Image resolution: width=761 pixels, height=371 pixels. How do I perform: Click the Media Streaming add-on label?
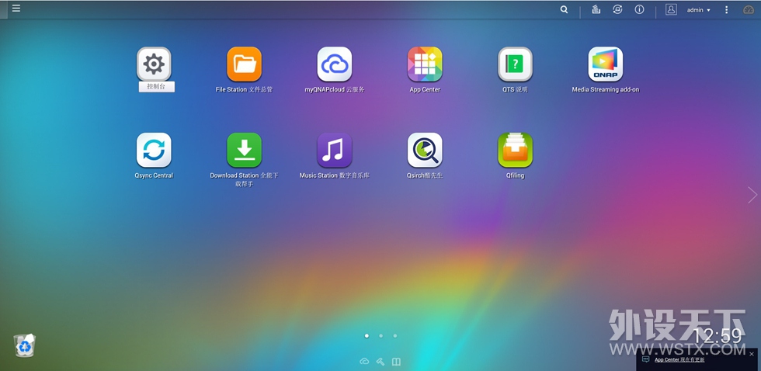pyautogui.click(x=605, y=90)
